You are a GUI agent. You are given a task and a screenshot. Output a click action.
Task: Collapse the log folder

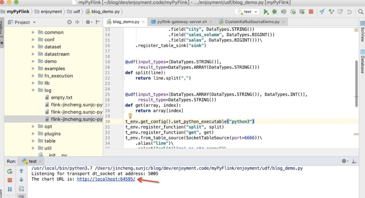tap(33, 90)
